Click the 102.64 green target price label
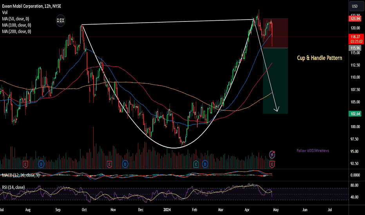Screen dimensions: 365x215 coord(355,114)
